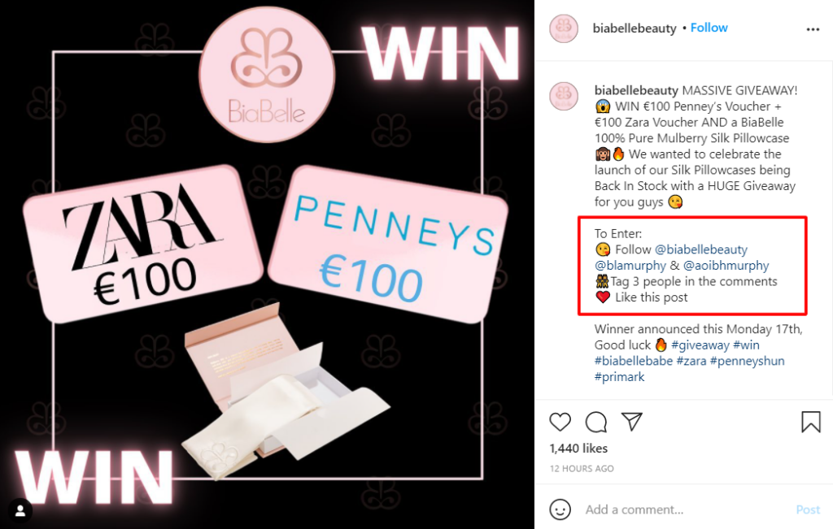Image resolution: width=833 pixels, height=529 pixels.
Task: Open the three-dots more options menu
Action: [813, 29]
